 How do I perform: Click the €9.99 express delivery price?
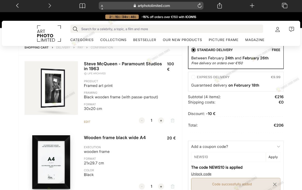276,77
